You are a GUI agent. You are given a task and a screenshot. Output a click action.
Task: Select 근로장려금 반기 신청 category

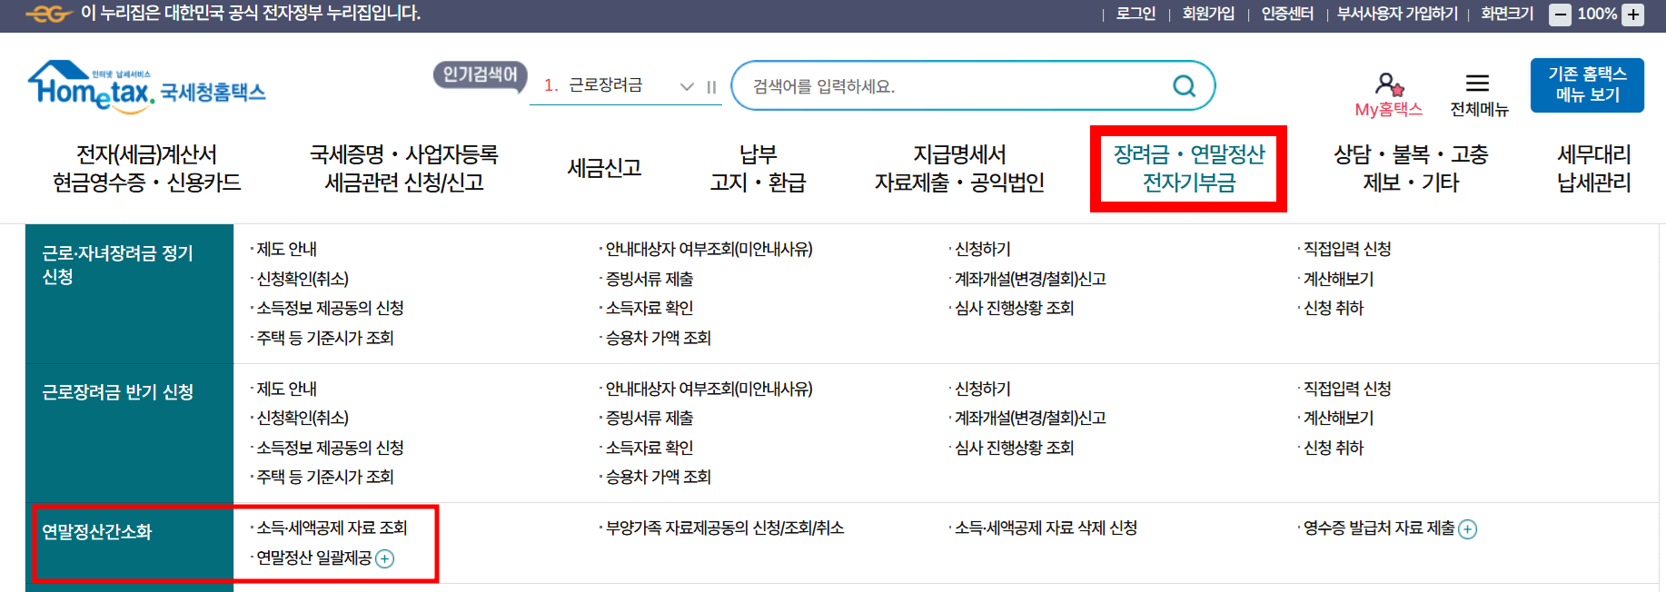(117, 392)
